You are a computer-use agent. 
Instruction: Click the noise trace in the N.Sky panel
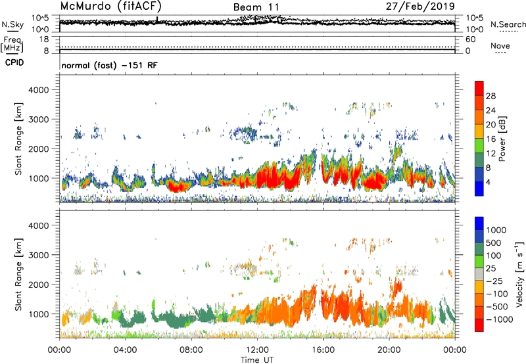[x=257, y=22]
